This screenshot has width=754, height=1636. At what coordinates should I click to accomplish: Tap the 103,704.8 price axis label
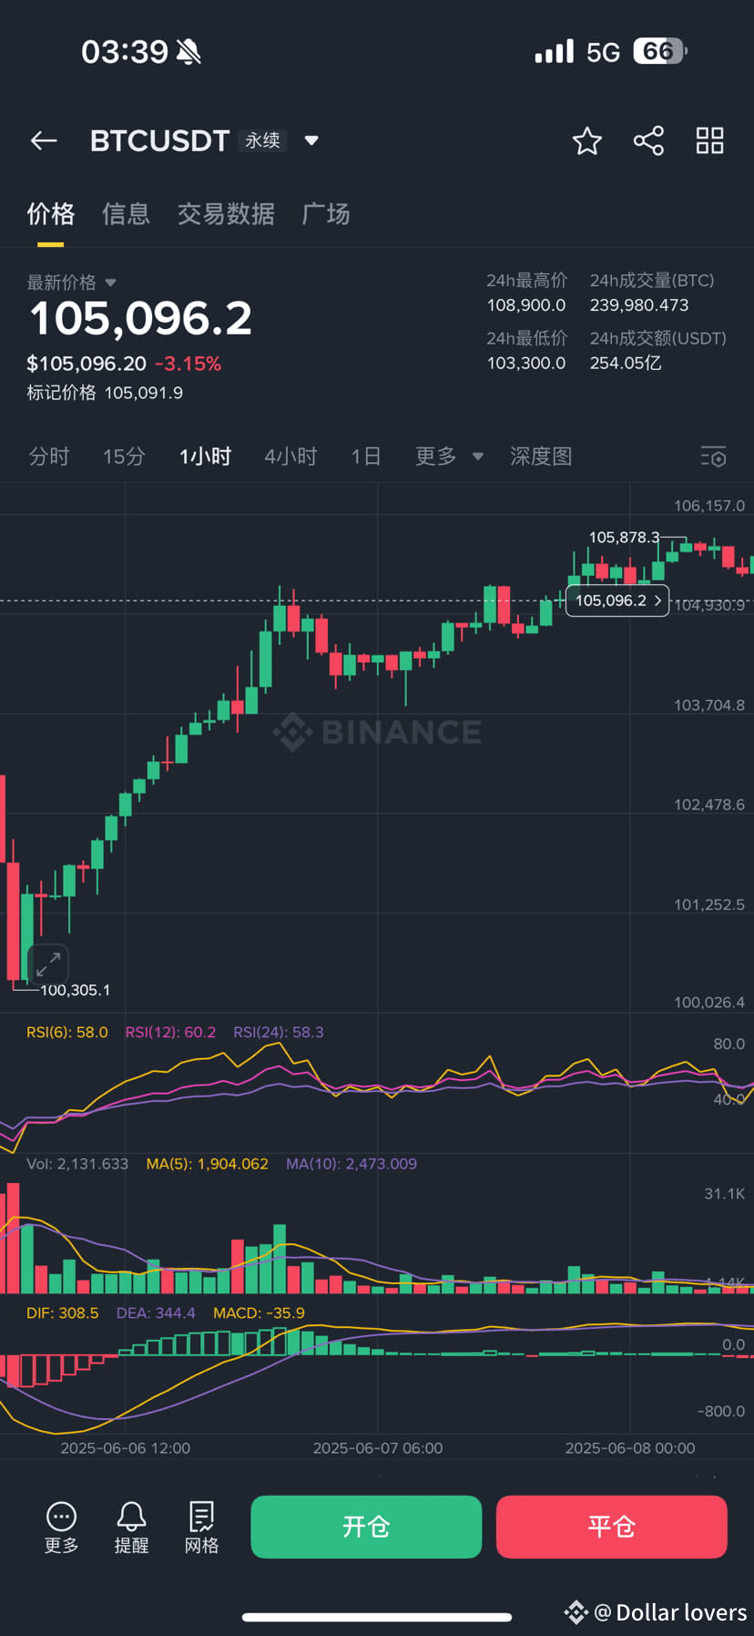709,705
